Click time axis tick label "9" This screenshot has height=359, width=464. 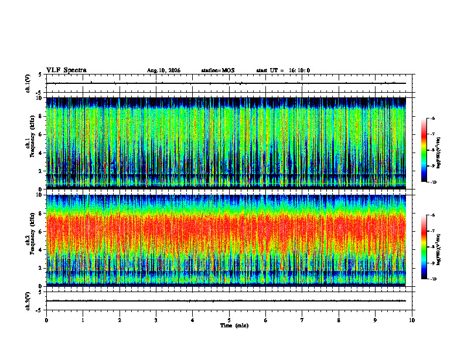pos(375,320)
